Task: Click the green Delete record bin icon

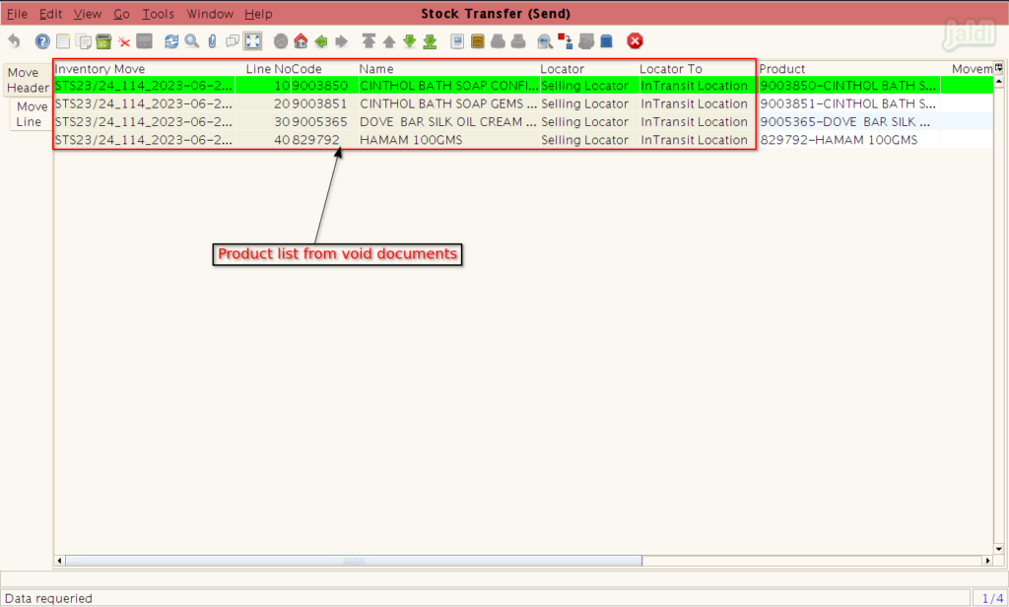Action: point(103,41)
